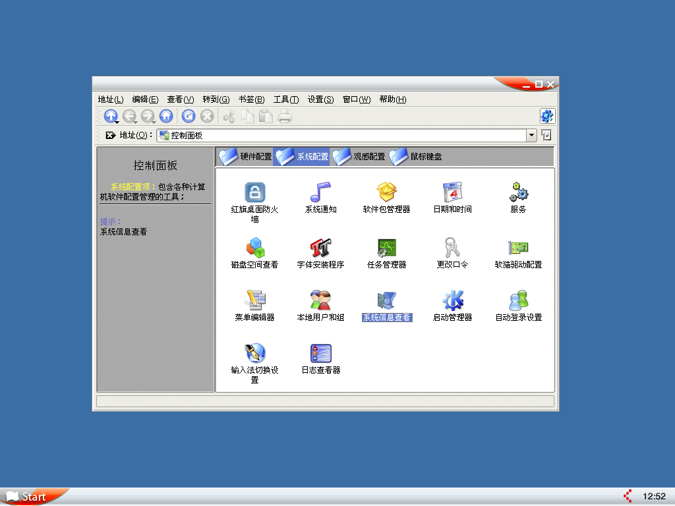Reload the view with the refresh button
Screen dimensions: 675x506
[189, 116]
